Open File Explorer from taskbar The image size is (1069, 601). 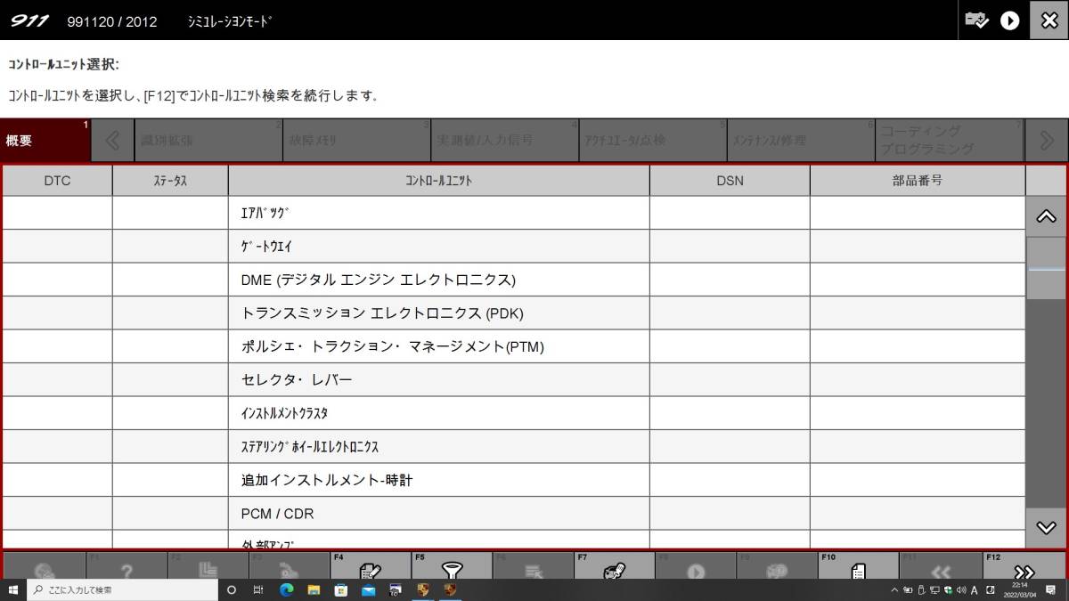314,589
